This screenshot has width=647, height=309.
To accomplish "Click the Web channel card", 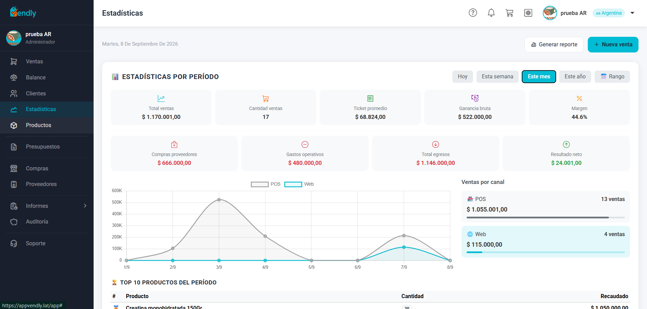I will point(546,242).
